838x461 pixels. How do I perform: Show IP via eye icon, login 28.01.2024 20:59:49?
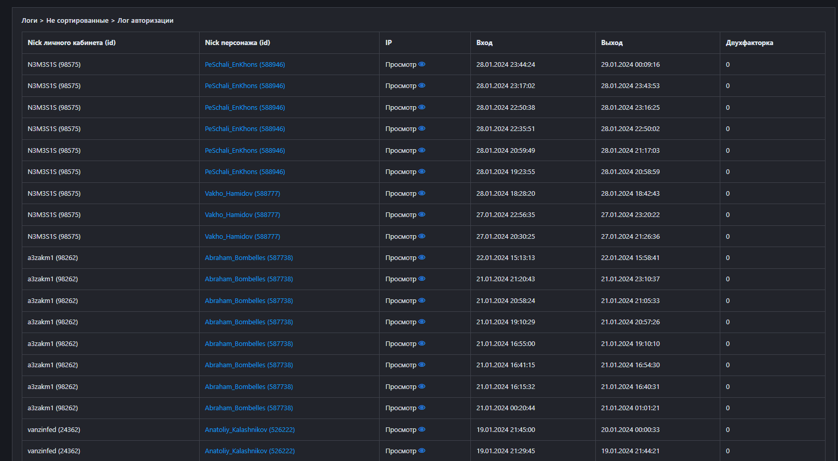tap(422, 150)
